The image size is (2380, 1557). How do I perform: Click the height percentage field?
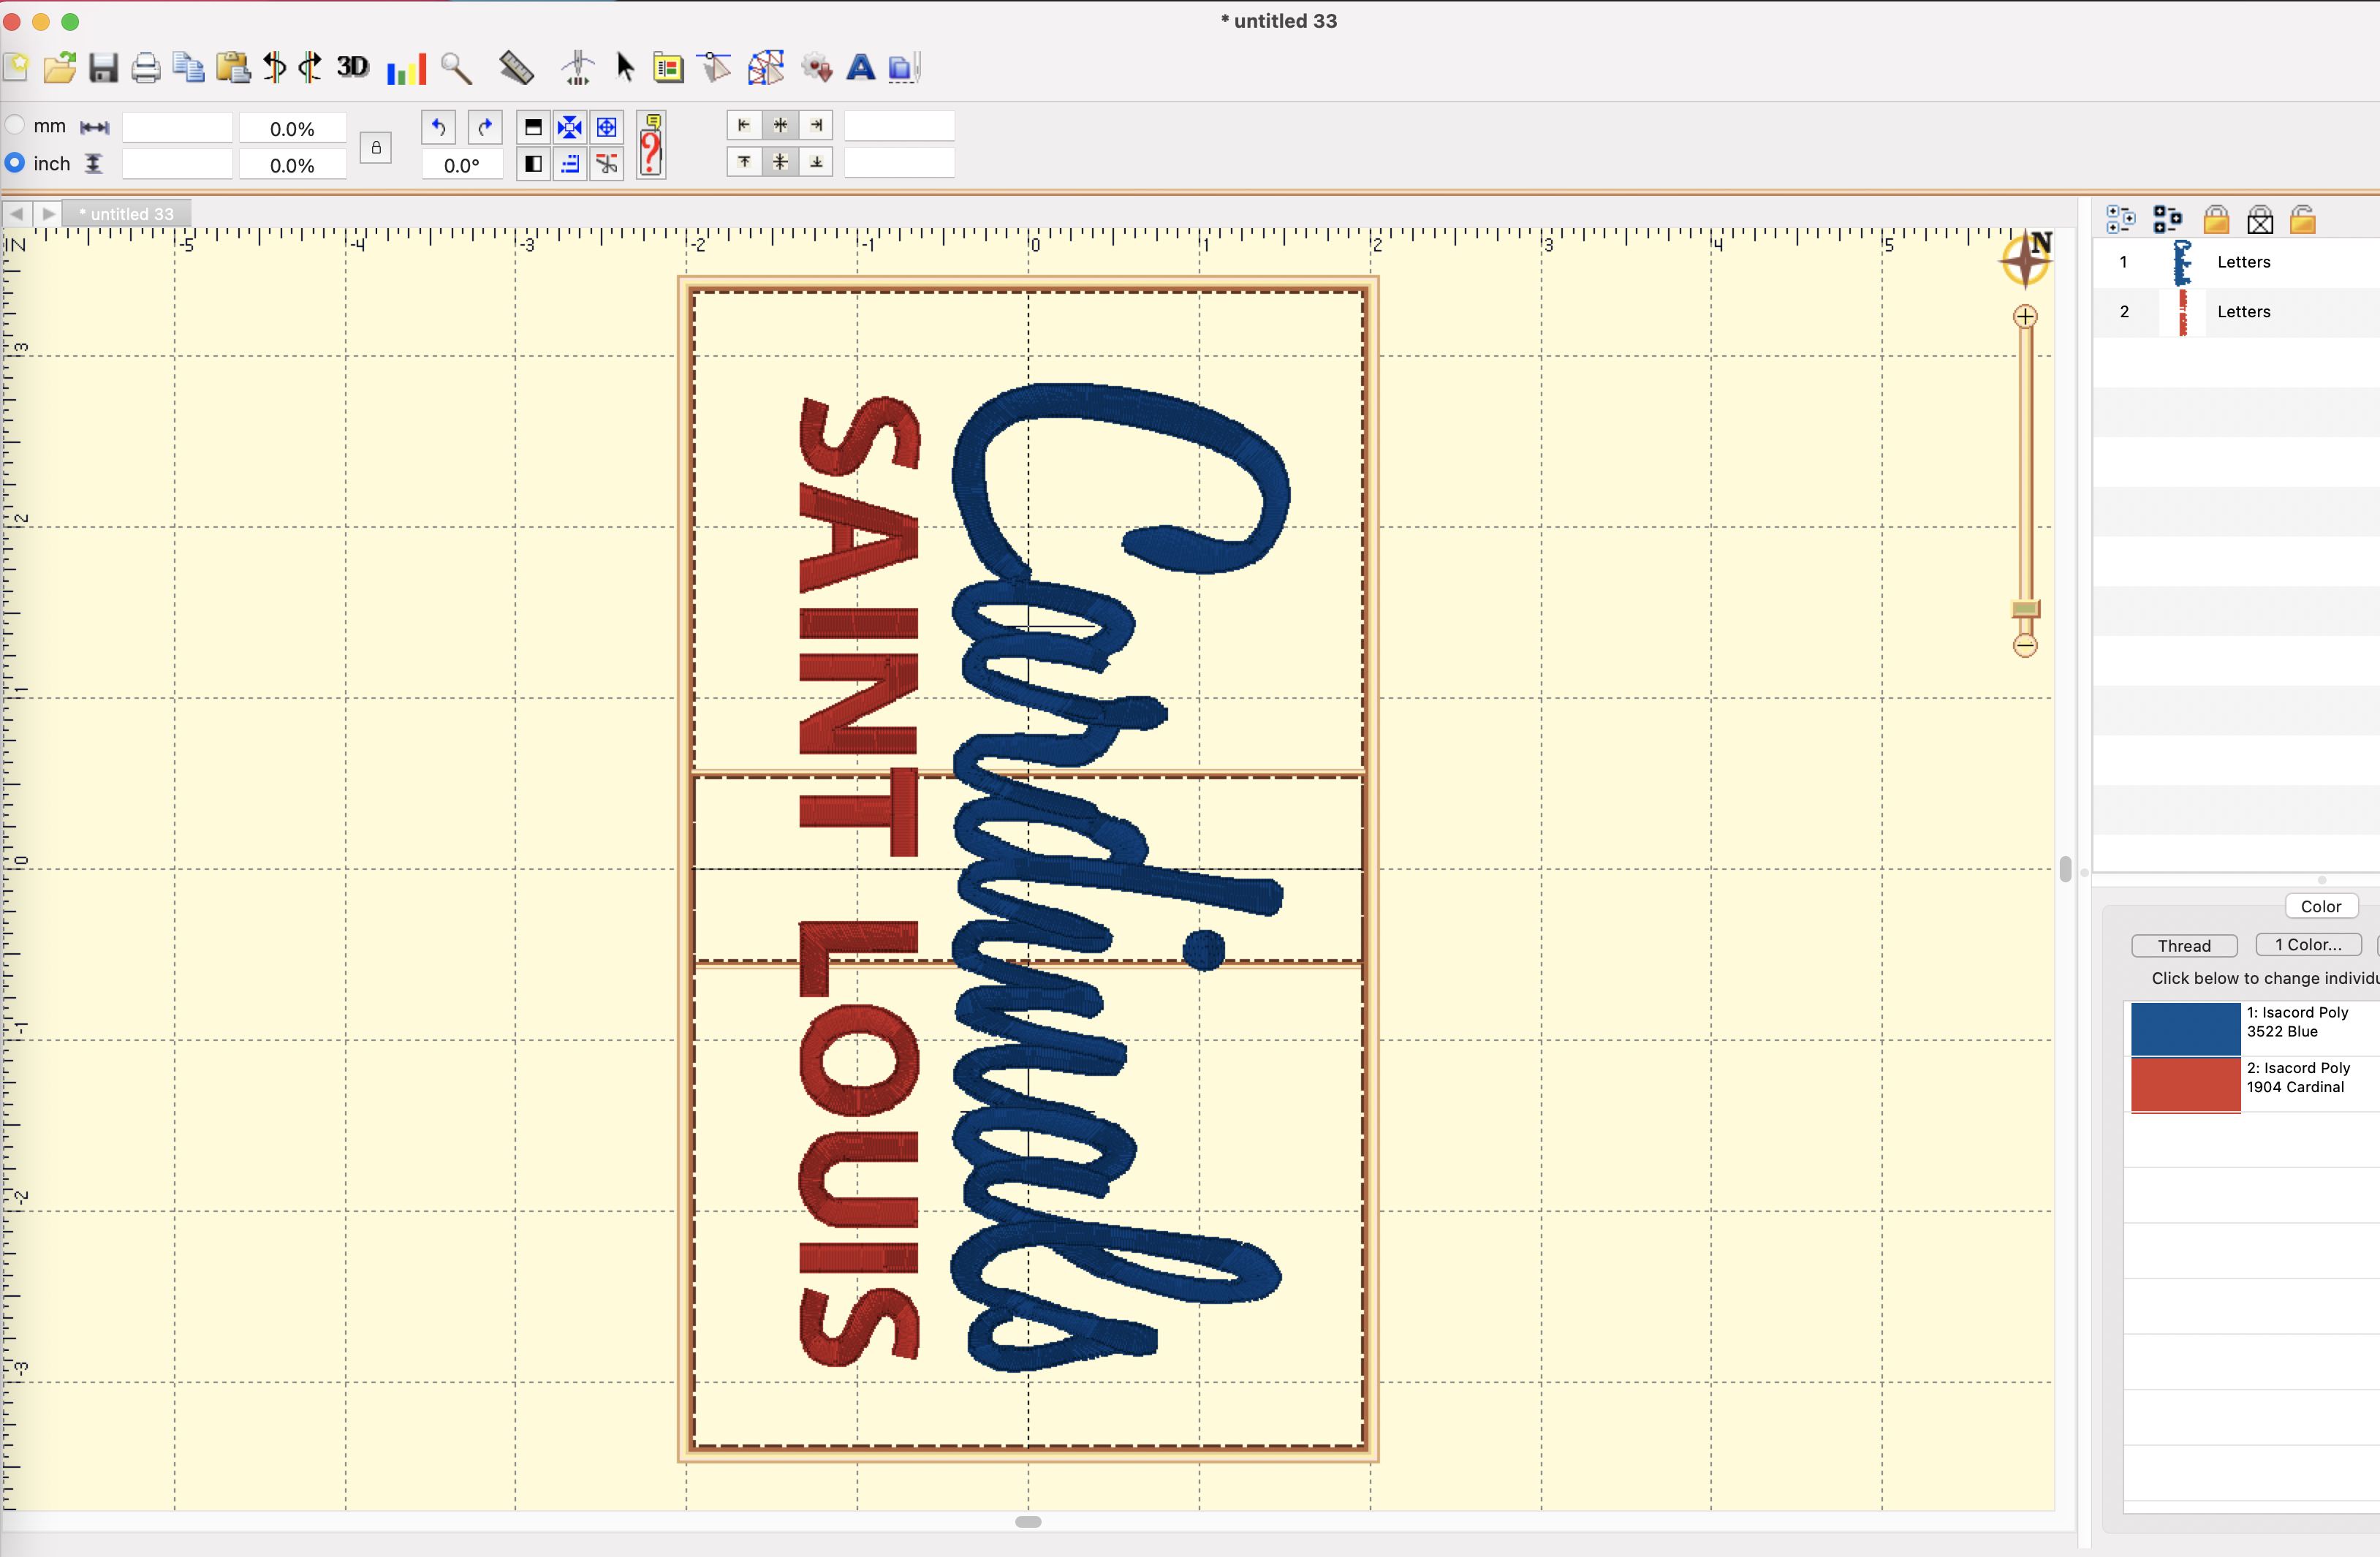292,165
